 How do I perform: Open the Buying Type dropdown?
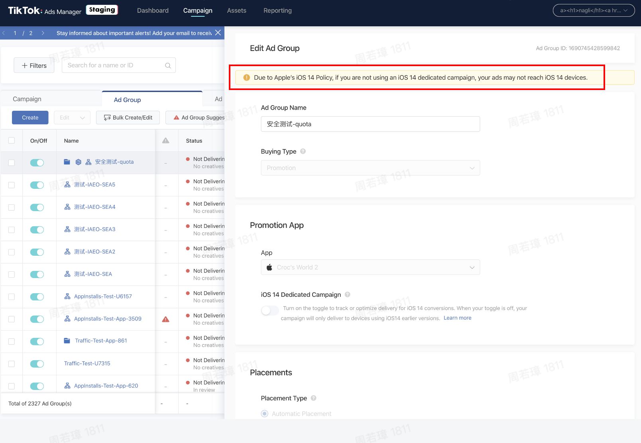tap(370, 168)
